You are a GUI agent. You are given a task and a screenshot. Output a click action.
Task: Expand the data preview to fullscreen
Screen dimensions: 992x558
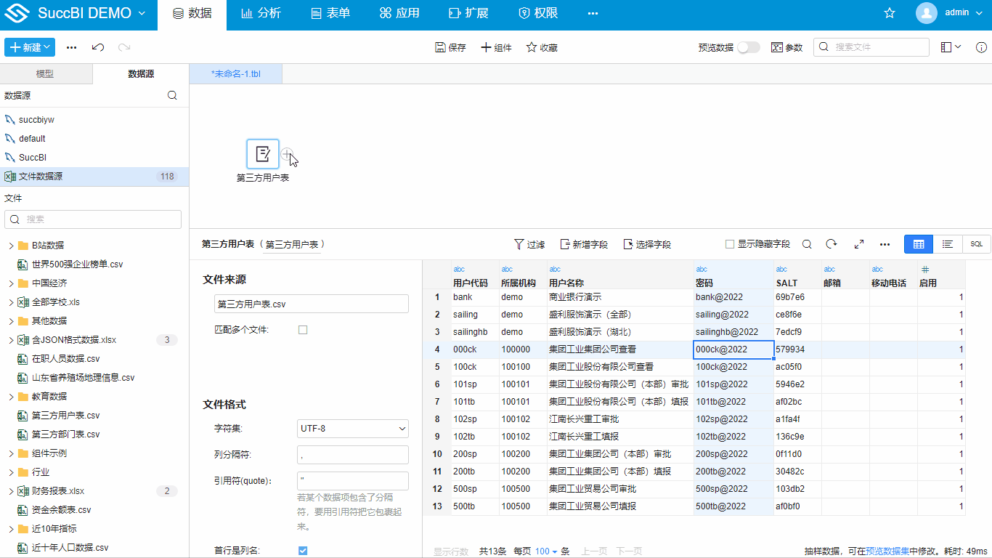[x=858, y=244]
